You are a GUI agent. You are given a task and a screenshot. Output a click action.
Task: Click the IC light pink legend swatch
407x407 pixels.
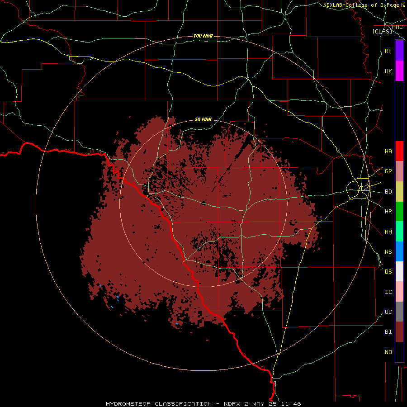[x=399, y=292]
